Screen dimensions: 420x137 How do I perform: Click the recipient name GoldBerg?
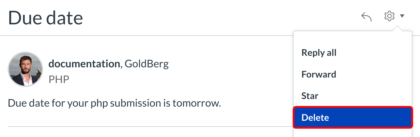[146, 64]
